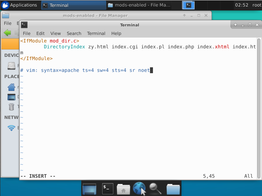Click the Terminal window title text
Image resolution: width=262 pixels, height=196 pixels.
[129, 25]
